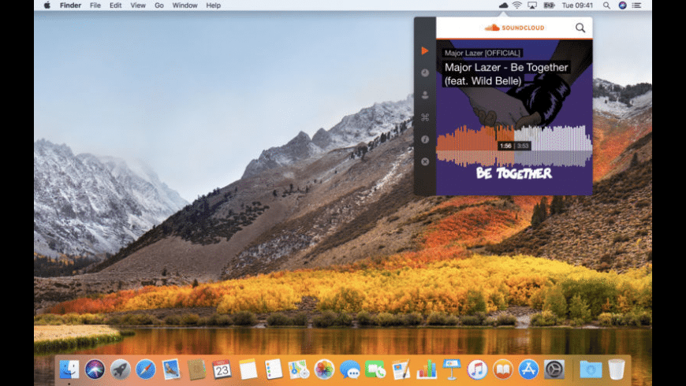Open Numbers chart icon in Dock
This screenshot has width=686, height=386.
(427, 369)
